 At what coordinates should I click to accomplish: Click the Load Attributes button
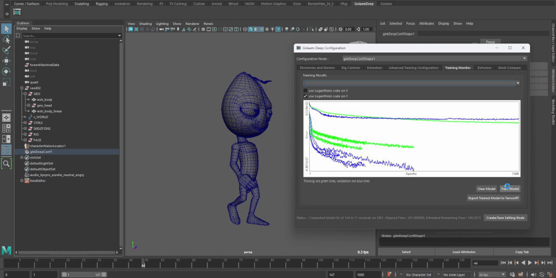(464, 252)
